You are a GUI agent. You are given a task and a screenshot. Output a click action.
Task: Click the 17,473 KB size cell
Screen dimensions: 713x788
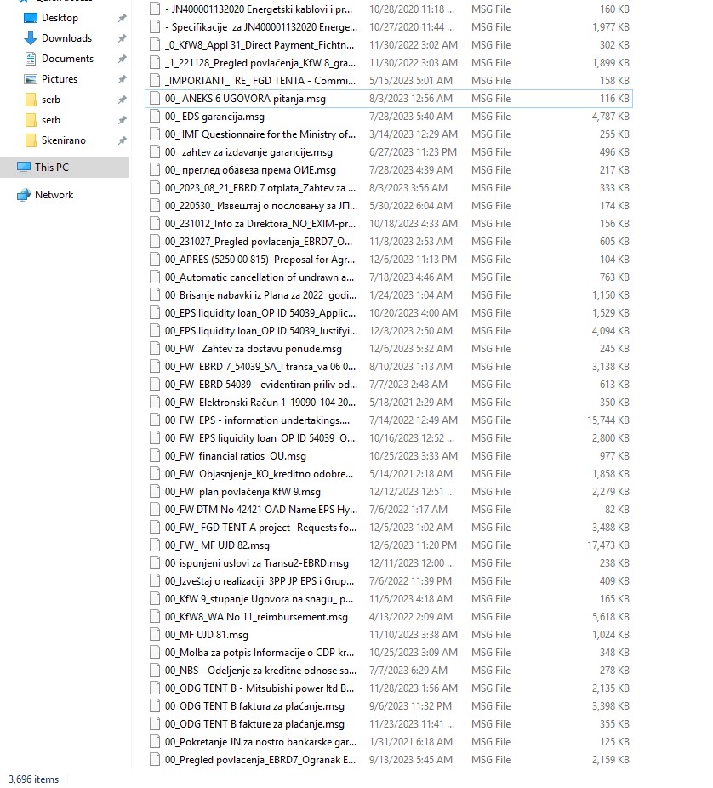(x=608, y=545)
